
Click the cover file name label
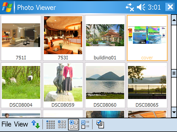click(147, 57)
